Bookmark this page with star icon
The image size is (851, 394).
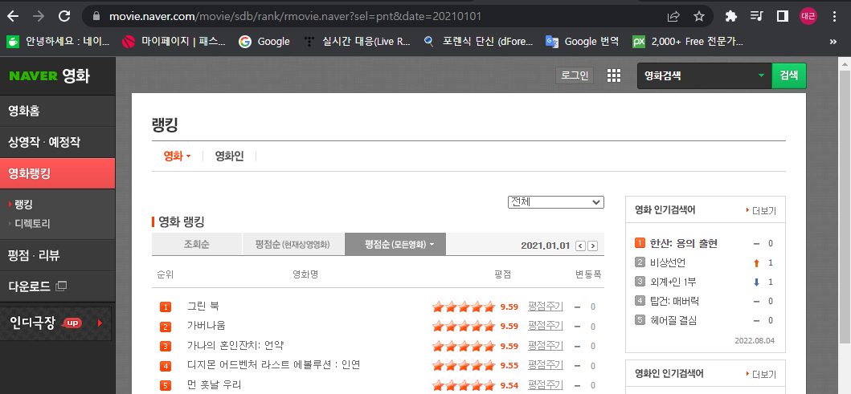pos(699,16)
